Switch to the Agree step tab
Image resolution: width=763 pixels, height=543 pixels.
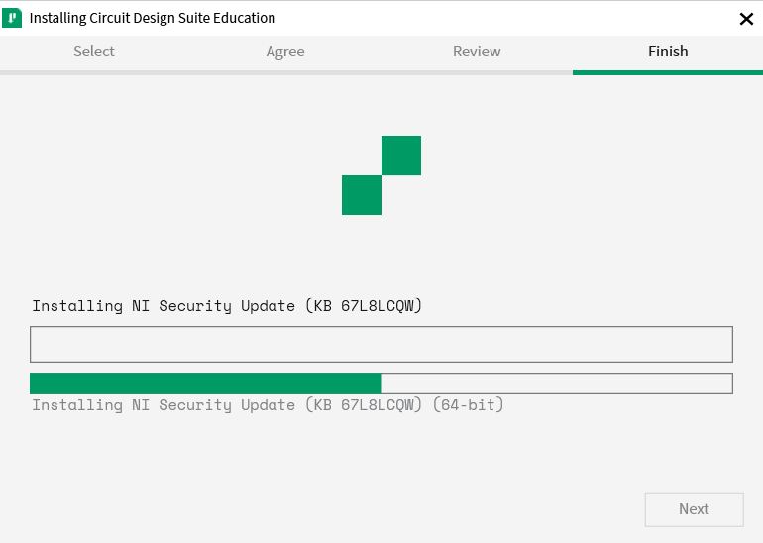[285, 52]
